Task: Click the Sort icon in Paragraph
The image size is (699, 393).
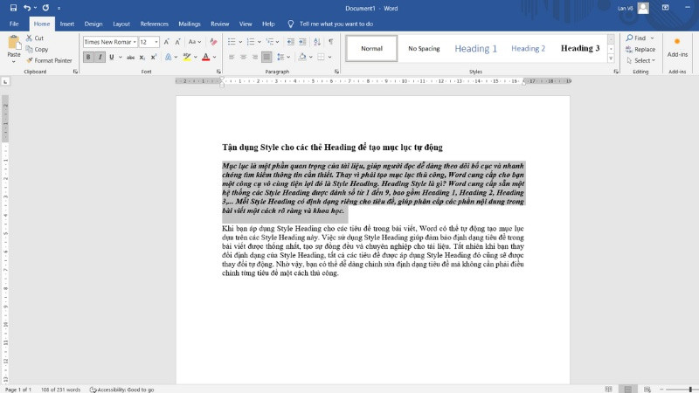Action: coord(315,42)
